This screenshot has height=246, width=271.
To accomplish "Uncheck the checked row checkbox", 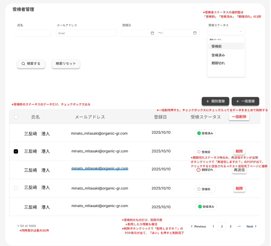I will [x=16, y=151].
